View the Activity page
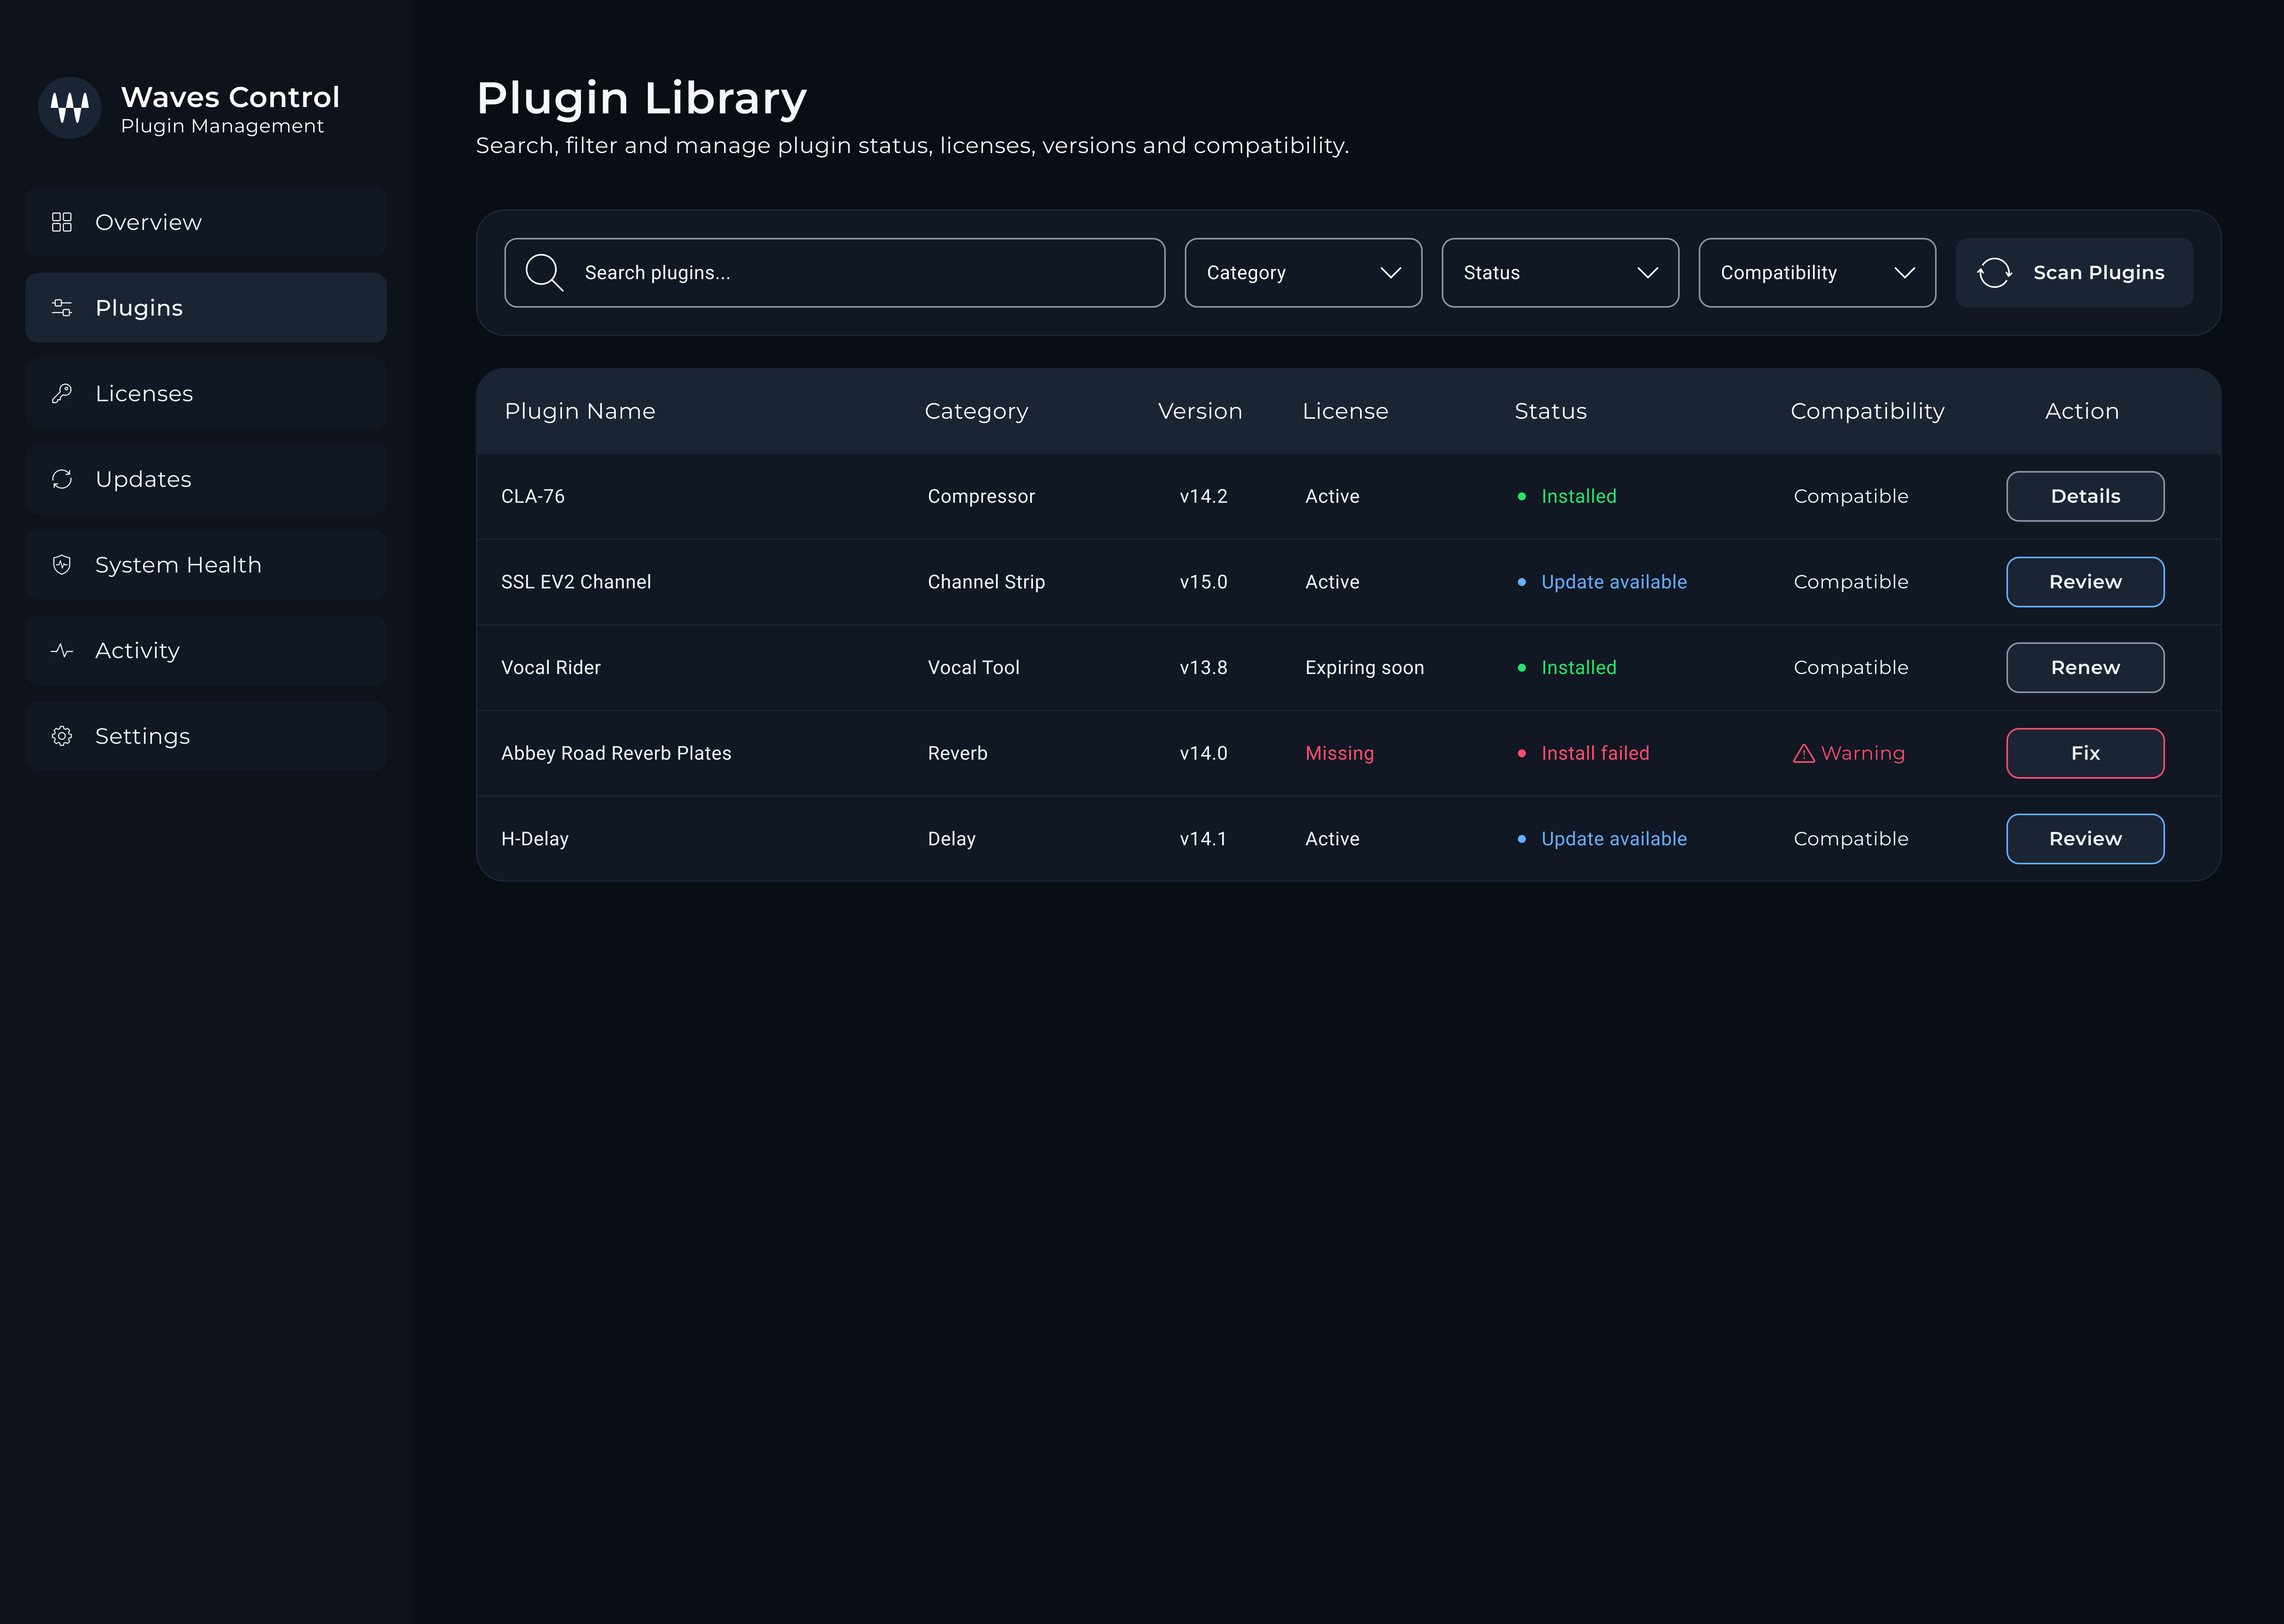The width and height of the screenshot is (2284, 1624). pos(206,650)
